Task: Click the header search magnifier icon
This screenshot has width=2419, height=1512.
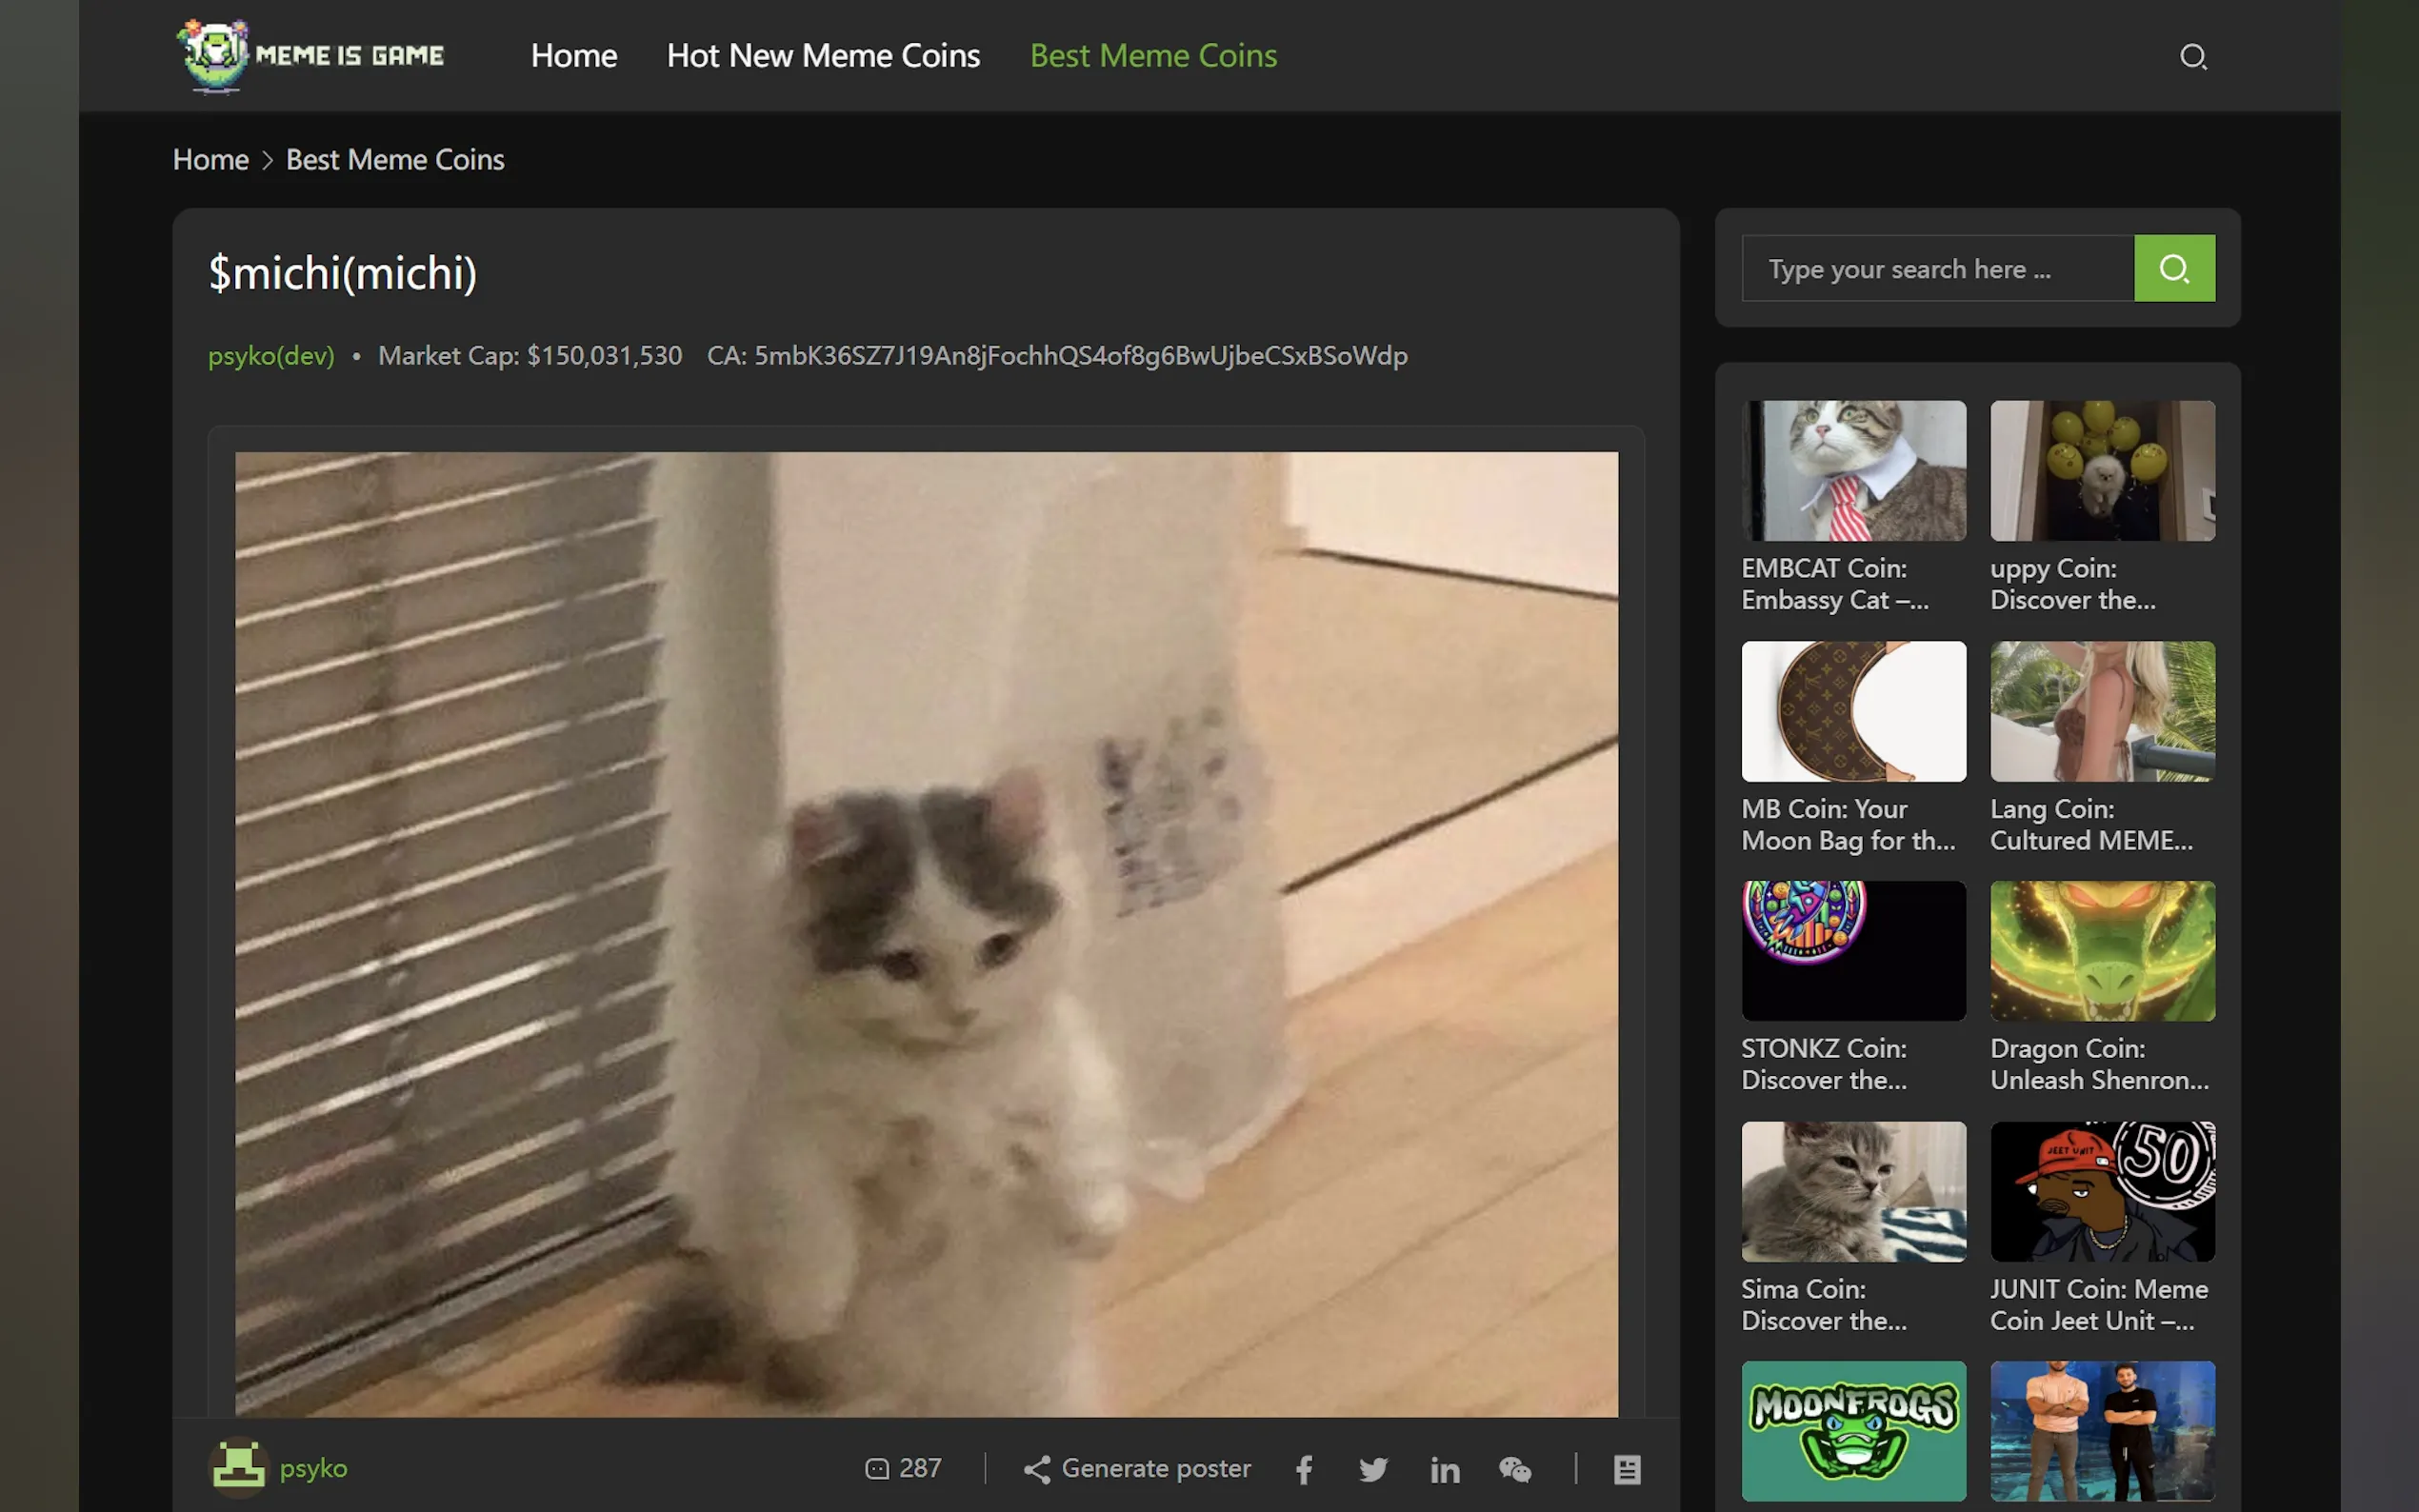Action: 2192,56
